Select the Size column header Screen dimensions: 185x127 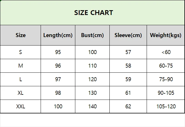tap(20, 35)
